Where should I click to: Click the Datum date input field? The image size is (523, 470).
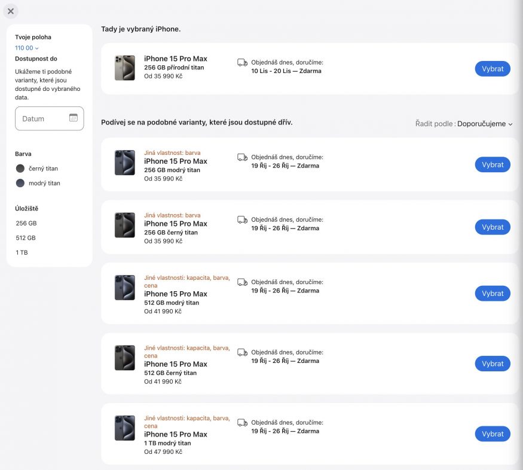(x=50, y=118)
